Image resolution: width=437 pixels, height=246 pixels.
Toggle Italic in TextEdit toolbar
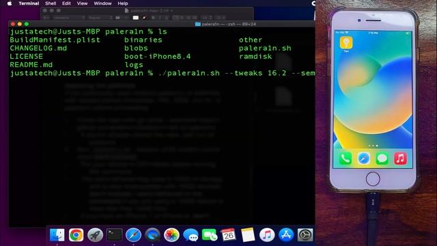(160, 18)
